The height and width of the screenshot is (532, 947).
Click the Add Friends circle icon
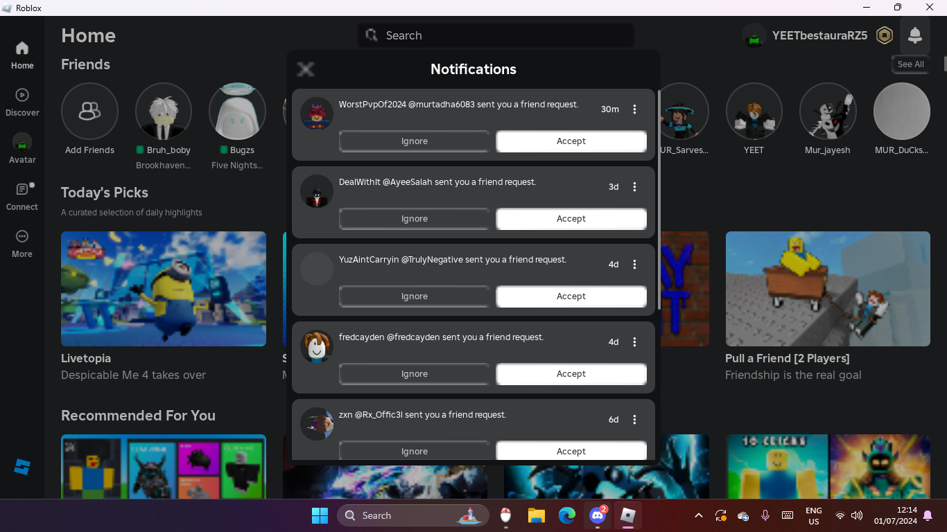[x=89, y=111]
